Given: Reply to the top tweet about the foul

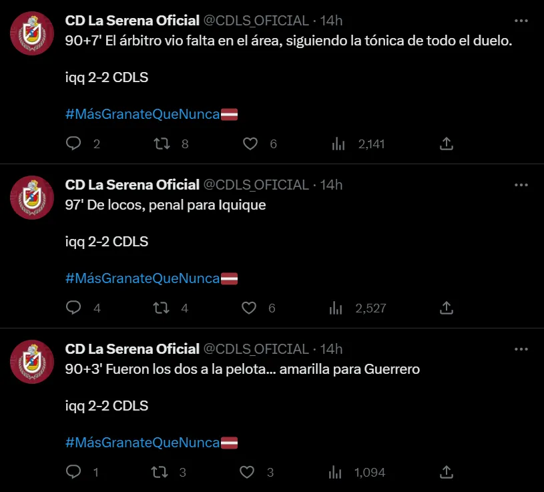Looking at the screenshot, I should pos(73,144).
